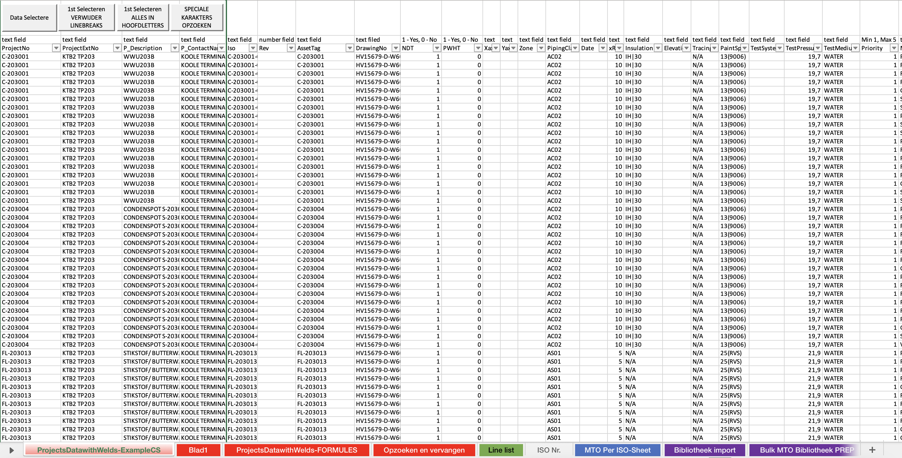Click the sheet tab scroll arrow

coord(11,450)
